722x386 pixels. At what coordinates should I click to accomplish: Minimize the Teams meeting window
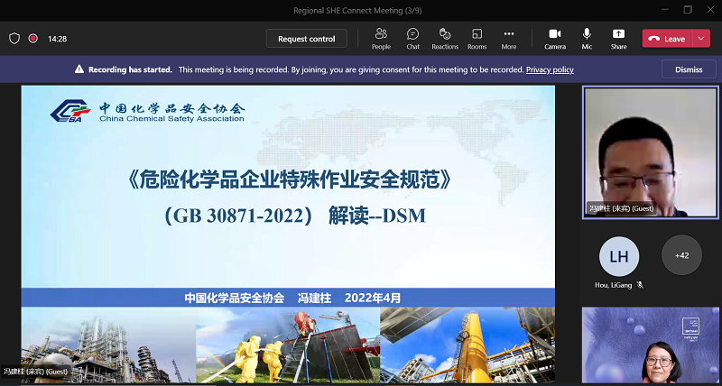coord(665,10)
